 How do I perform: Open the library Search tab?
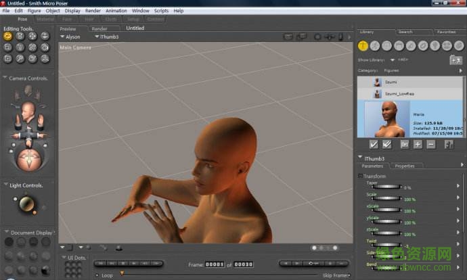click(405, 32)
